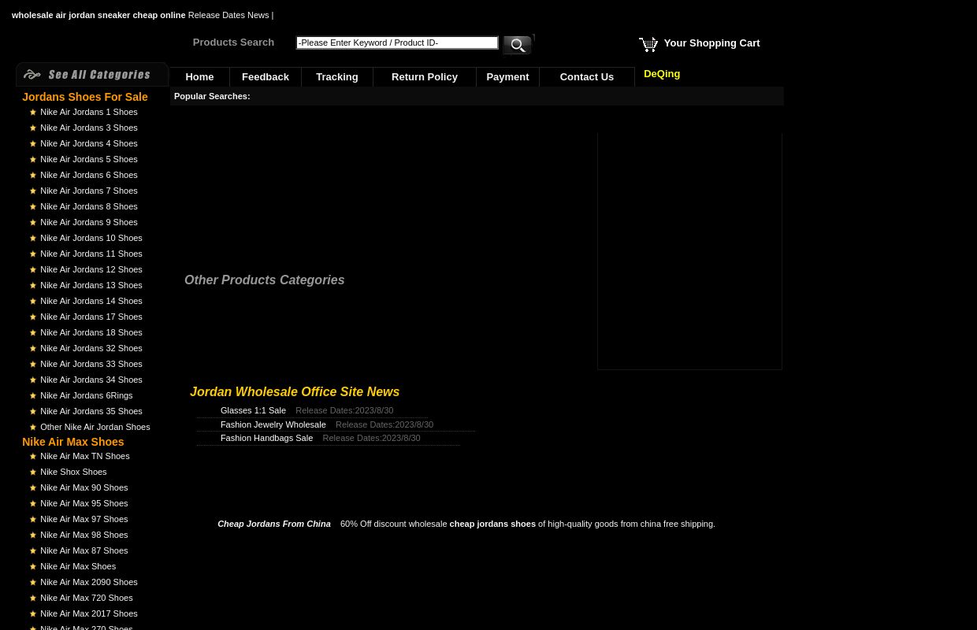The width and height of the screenshot is (977, 630).
Task: Open Nike Air Max 95 Shoes
Action: 84,503
